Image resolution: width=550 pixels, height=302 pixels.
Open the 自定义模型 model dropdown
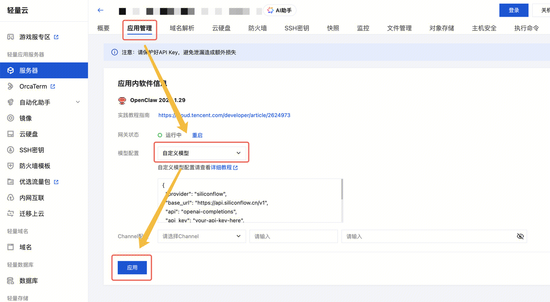(201, 153)
